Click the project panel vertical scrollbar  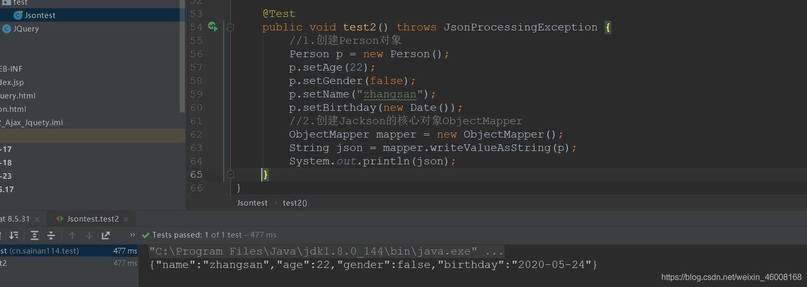182,56
